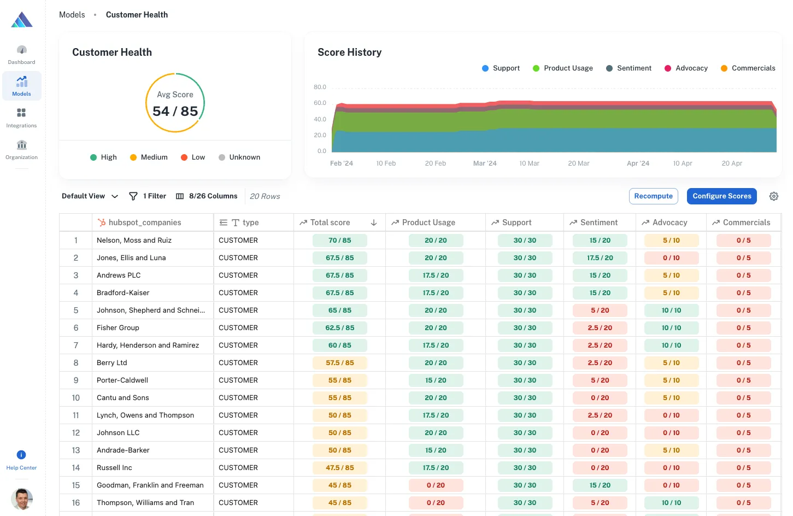Viewport: 793px width, 516px height.
Task: Click the Sentiment column header
Action: [598, 222]
